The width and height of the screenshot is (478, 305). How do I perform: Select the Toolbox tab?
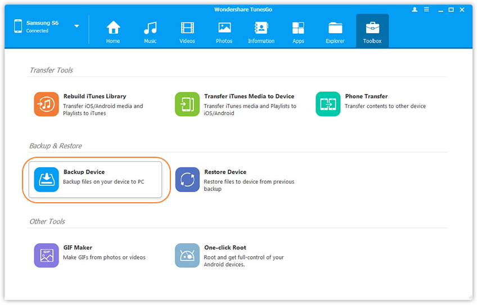(372, 30)
